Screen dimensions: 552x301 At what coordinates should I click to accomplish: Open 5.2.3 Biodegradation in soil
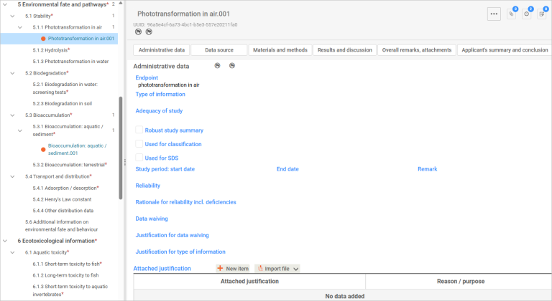click(x=63, y=104)
